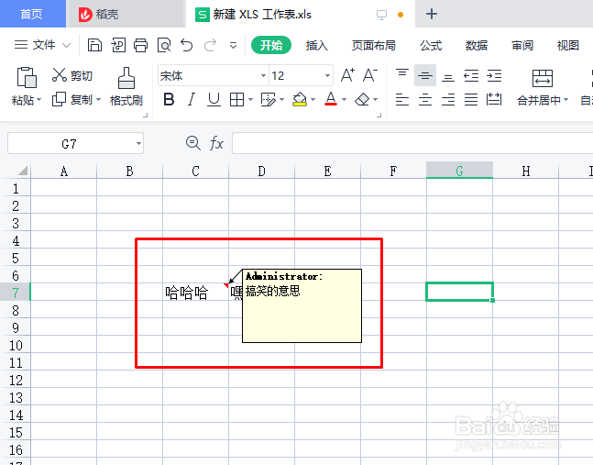Apply yellow fill color bucket
Screen dimensions: 593x465
(300, 99)
